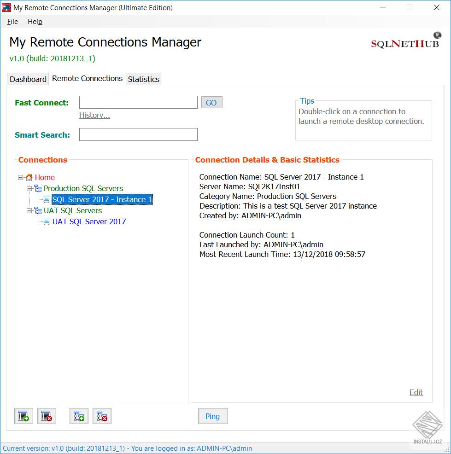Screen dimensions: 451x454
Task: Click the status bar current version text
Action: (128, 448)
